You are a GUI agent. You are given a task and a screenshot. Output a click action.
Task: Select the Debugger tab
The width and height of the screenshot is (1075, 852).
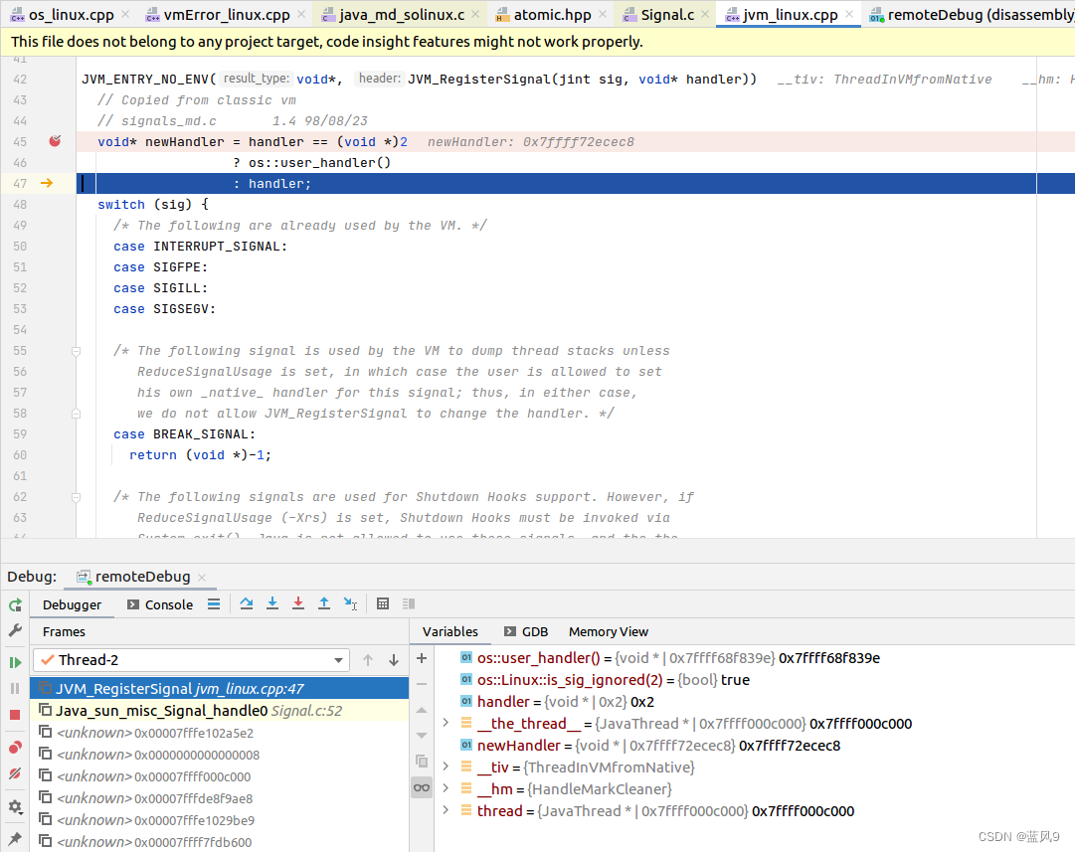click(x=72, y=604)
